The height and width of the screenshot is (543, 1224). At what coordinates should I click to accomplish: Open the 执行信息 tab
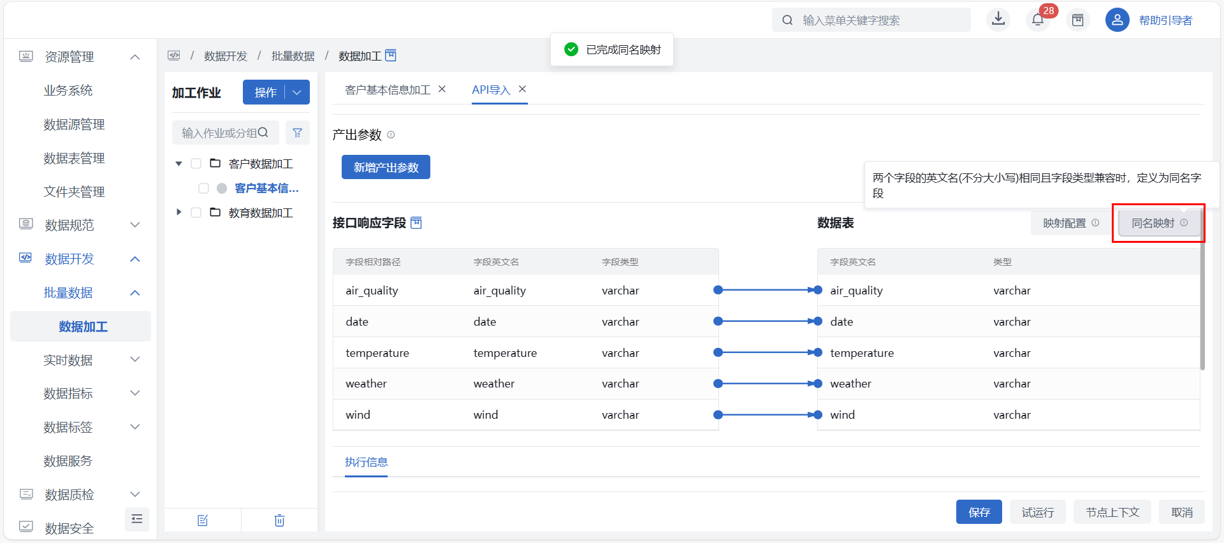click(x=366, y=462)
